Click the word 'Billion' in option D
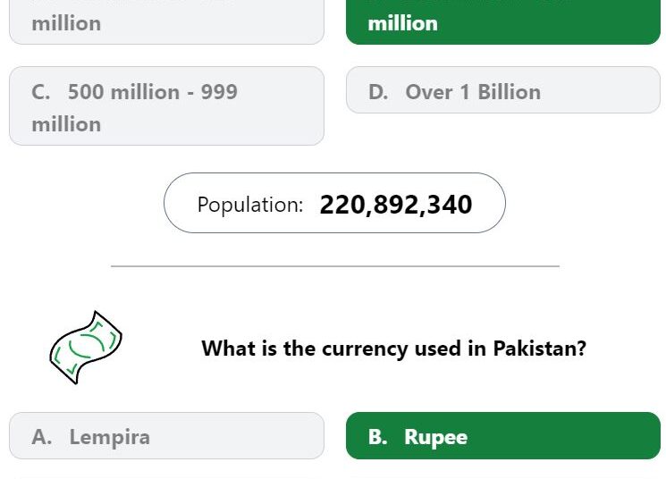666x479 pixels. point(510,92)
